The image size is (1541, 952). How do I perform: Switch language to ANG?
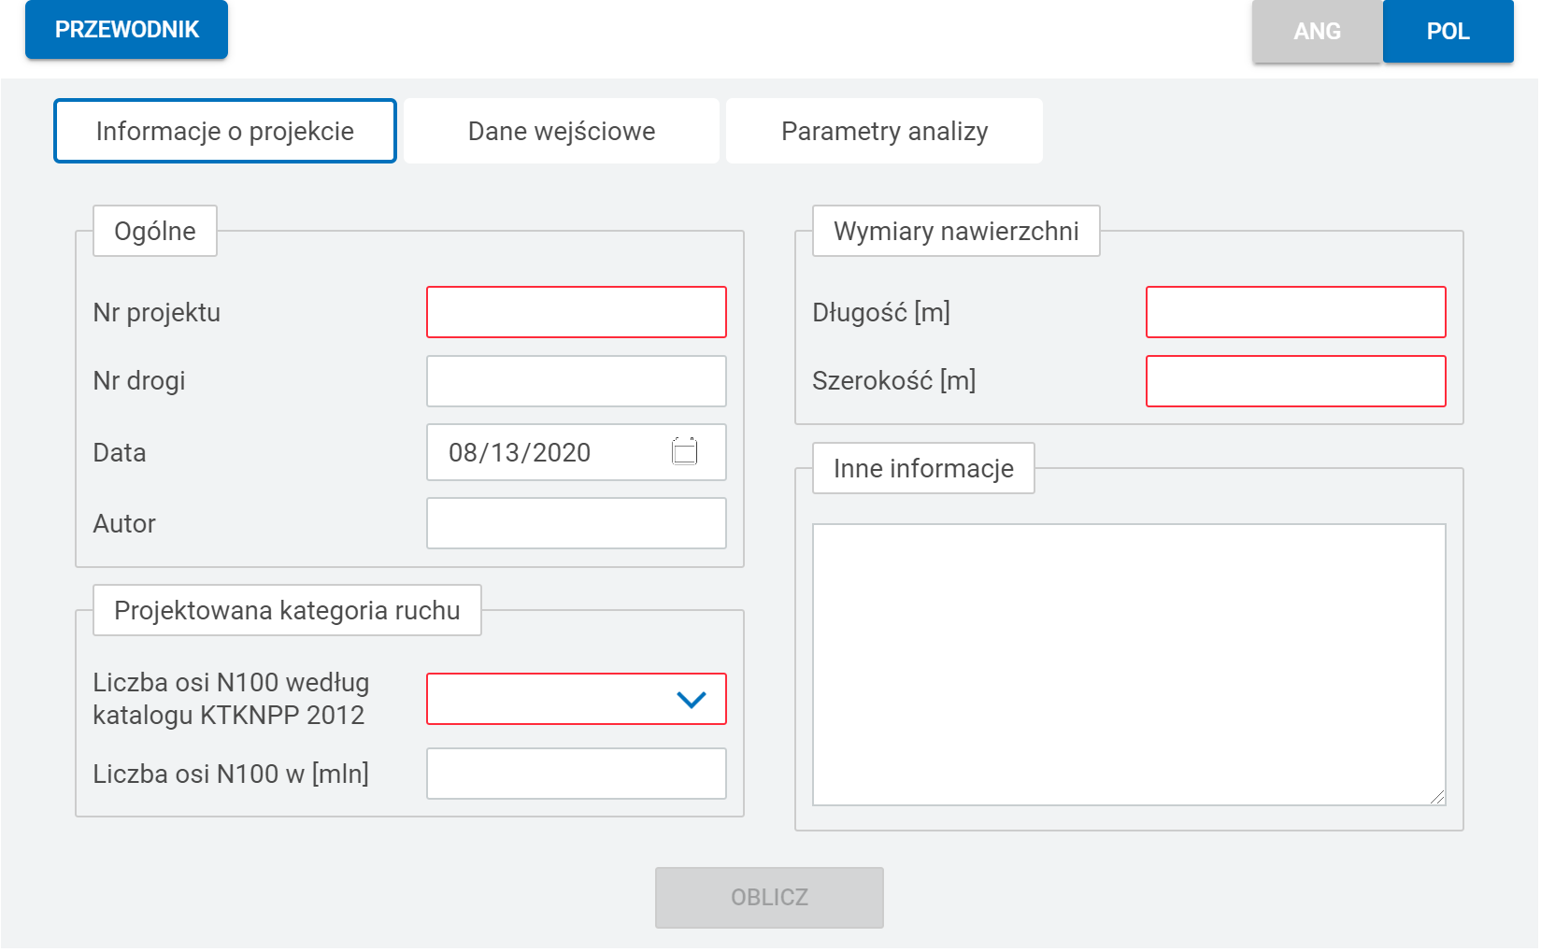[x=1316, y=32]
